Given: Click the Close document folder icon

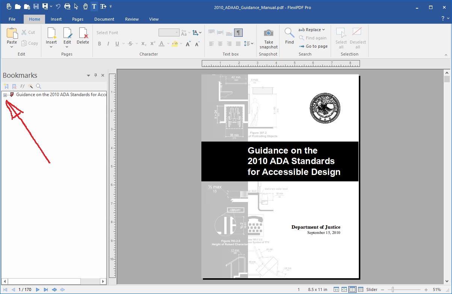Looking at the screenshot, I should (x=27, y=6).
